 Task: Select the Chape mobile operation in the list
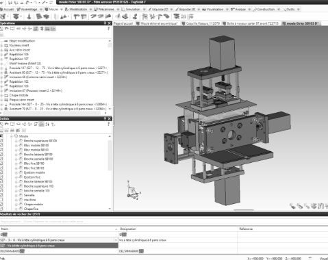[18, 95]
